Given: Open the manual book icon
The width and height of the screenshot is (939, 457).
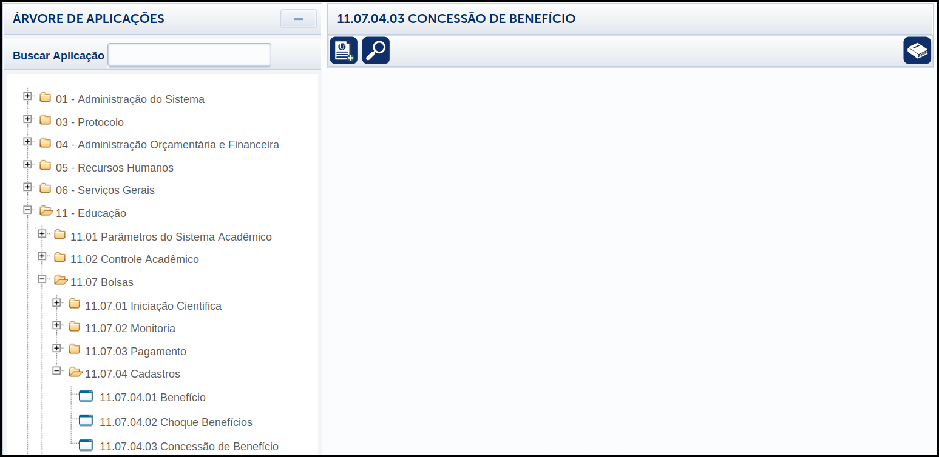Looking at the screenshot, I should coord(917,50).
